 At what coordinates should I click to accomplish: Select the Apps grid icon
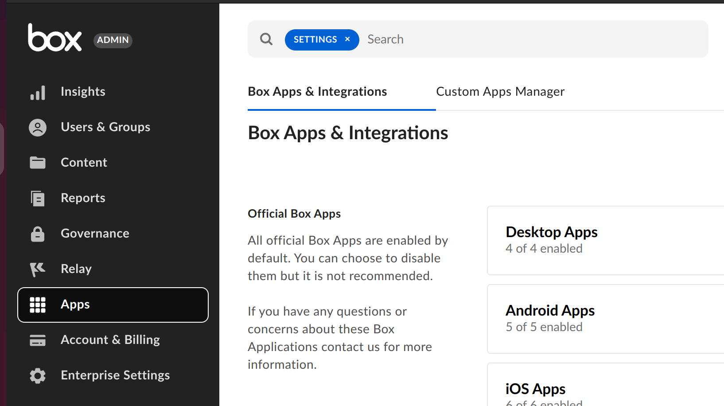pos(38,304)
